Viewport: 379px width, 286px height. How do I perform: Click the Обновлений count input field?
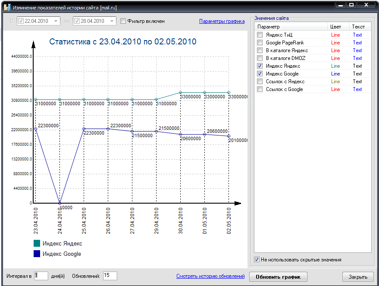point(110,276)
